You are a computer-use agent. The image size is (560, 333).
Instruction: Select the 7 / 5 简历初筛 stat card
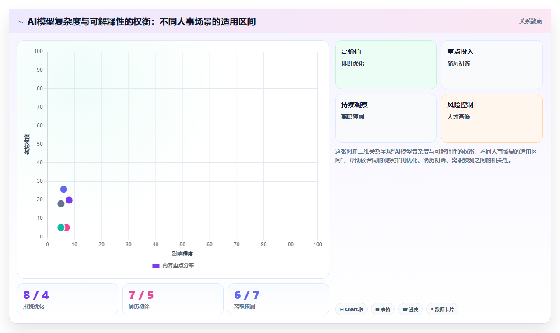pos(173,299)
